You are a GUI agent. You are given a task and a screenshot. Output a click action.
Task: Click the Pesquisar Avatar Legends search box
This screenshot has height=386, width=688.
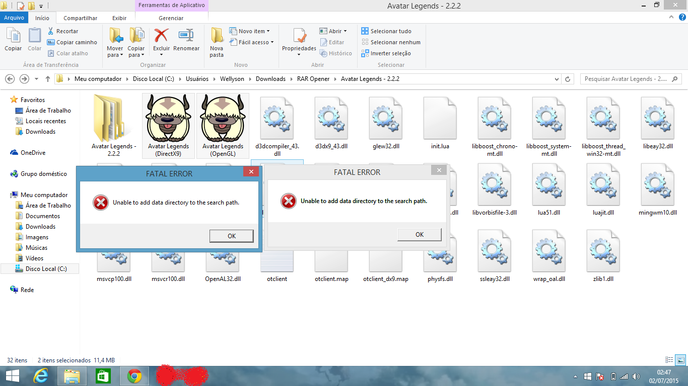[x=631, y=79]
